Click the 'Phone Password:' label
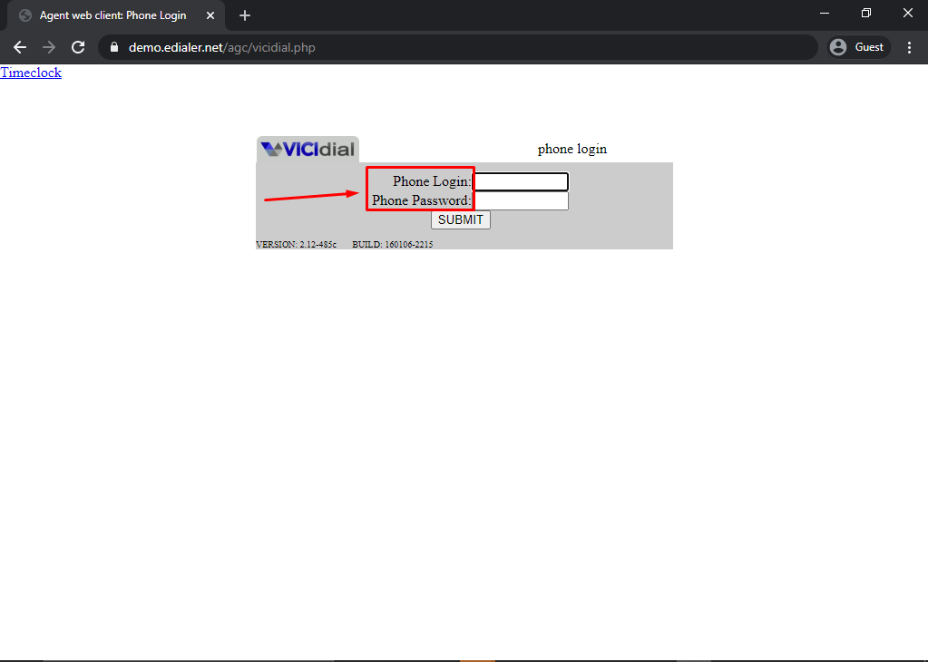The height and width of the screenshot is (662, 928). coord(422,200)
